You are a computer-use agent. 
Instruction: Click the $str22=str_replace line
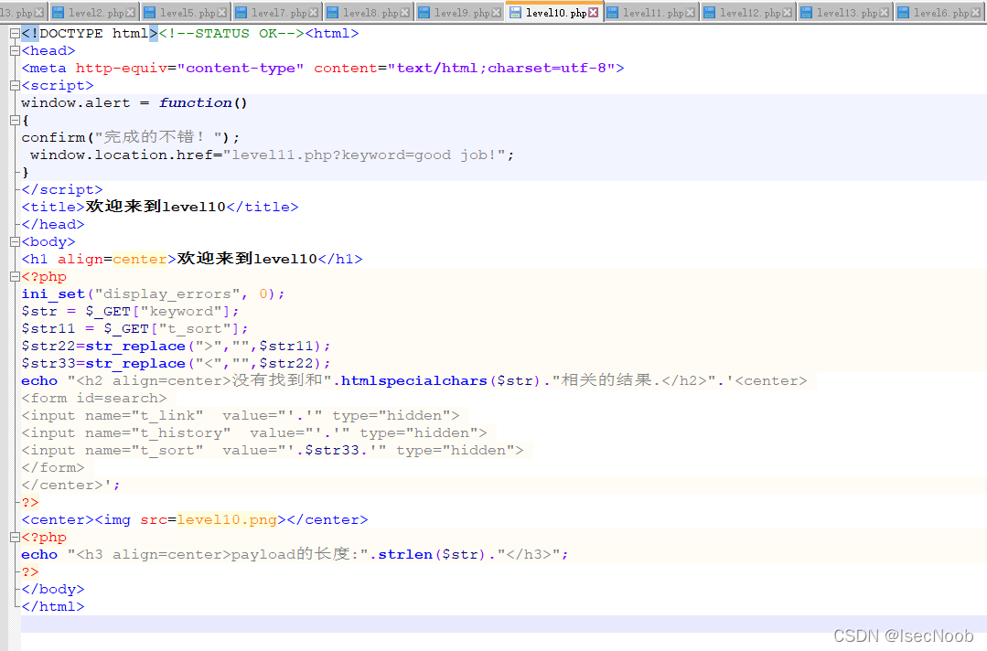[x=177, y=346]
